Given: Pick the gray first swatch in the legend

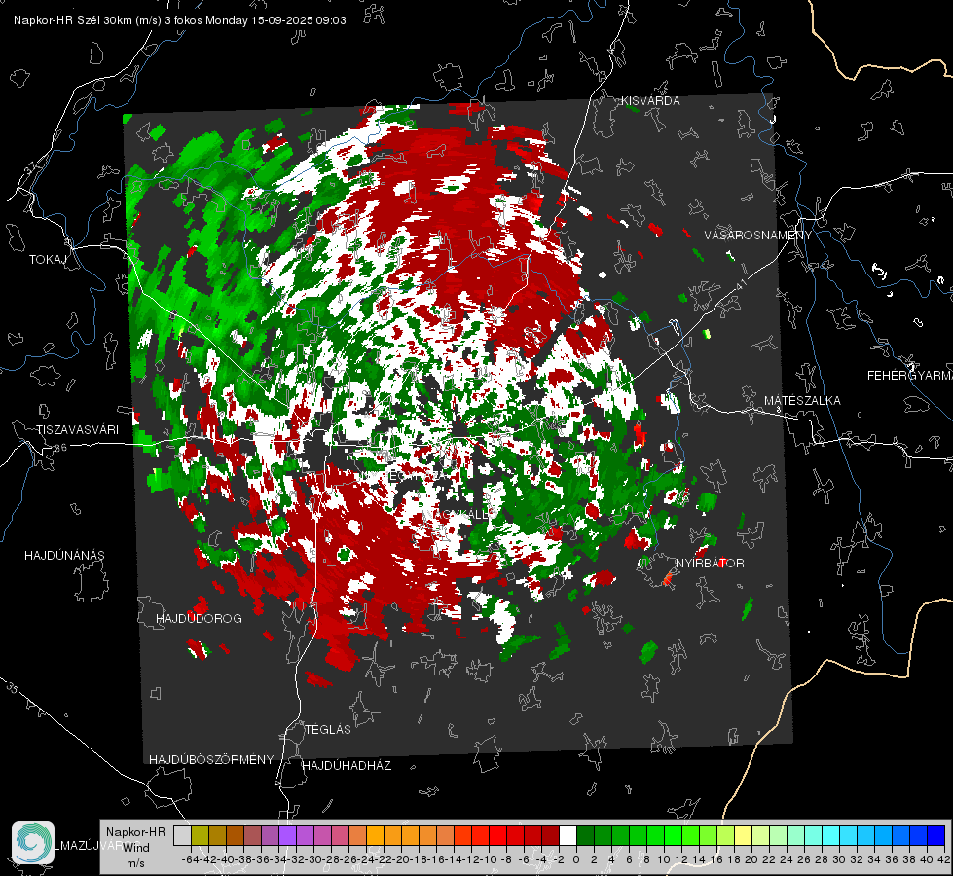Looking at the screenshot, I should click(x=182, y=835).
